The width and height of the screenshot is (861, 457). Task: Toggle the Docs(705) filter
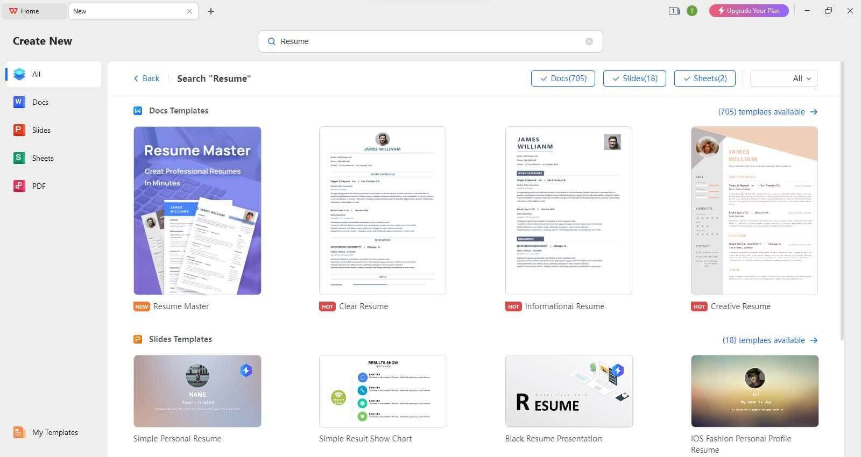click(x=563, y=78)
